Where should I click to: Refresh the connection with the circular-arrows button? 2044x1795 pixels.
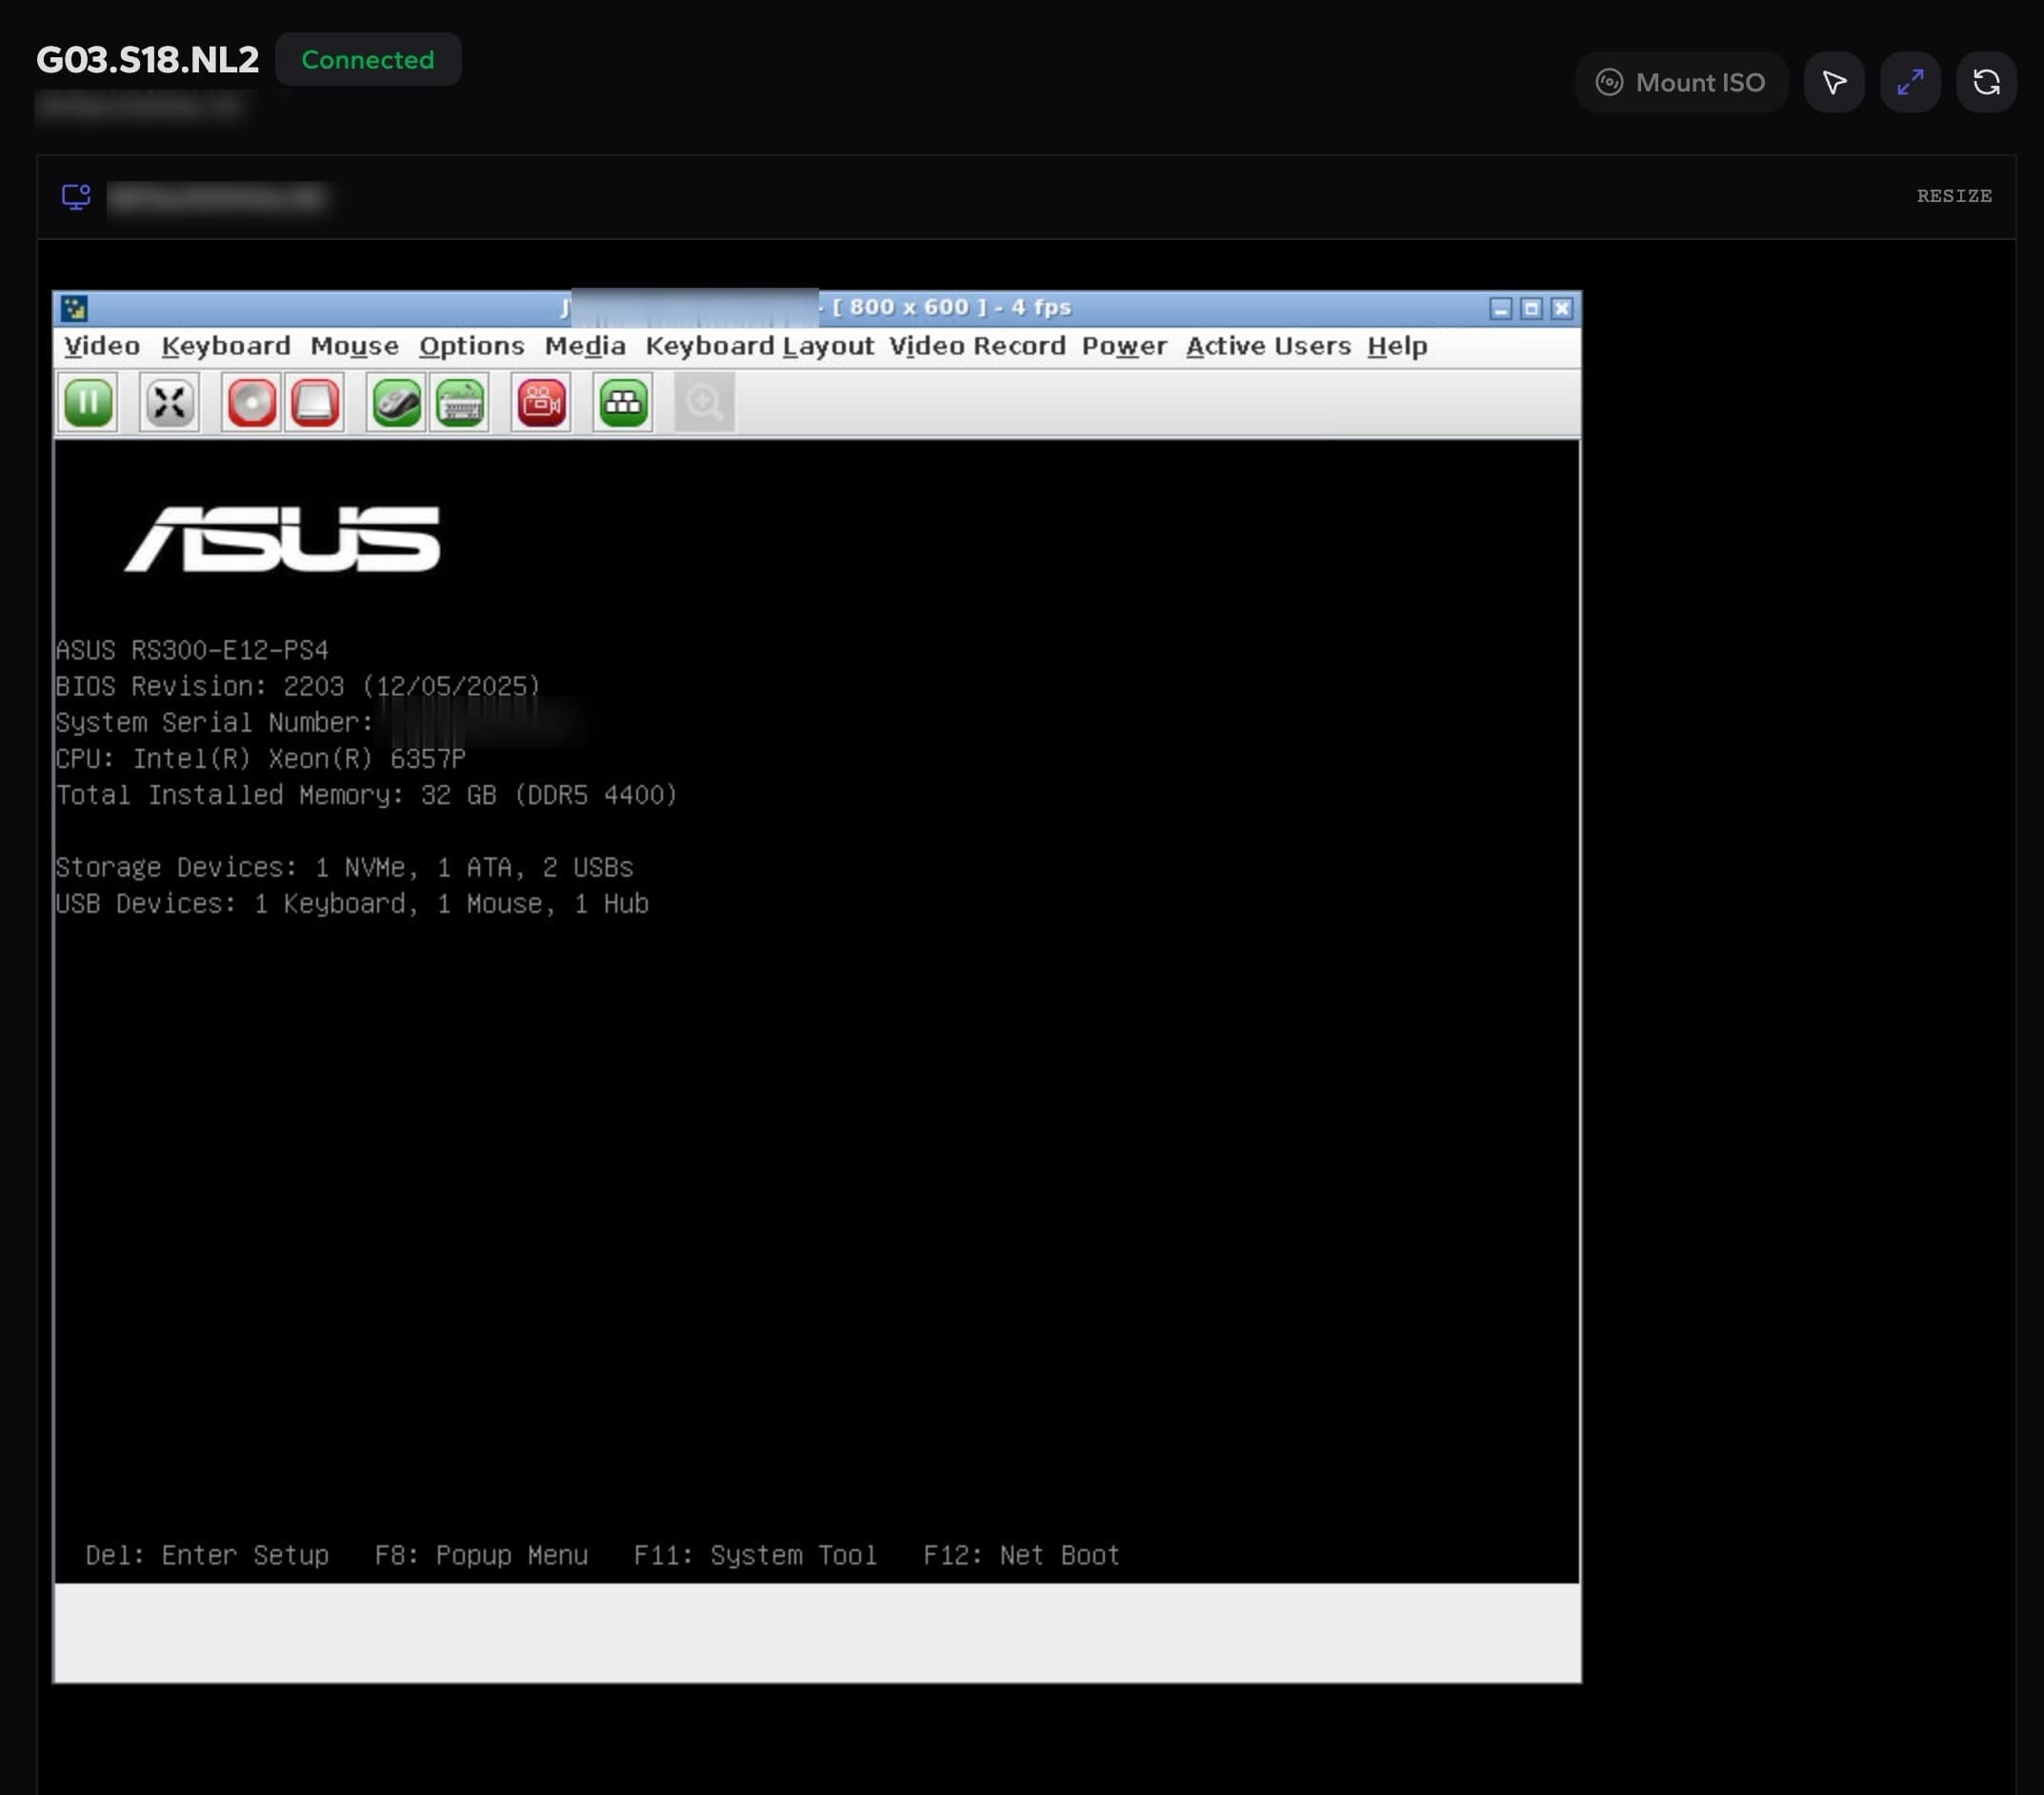tap(1986, 82)
